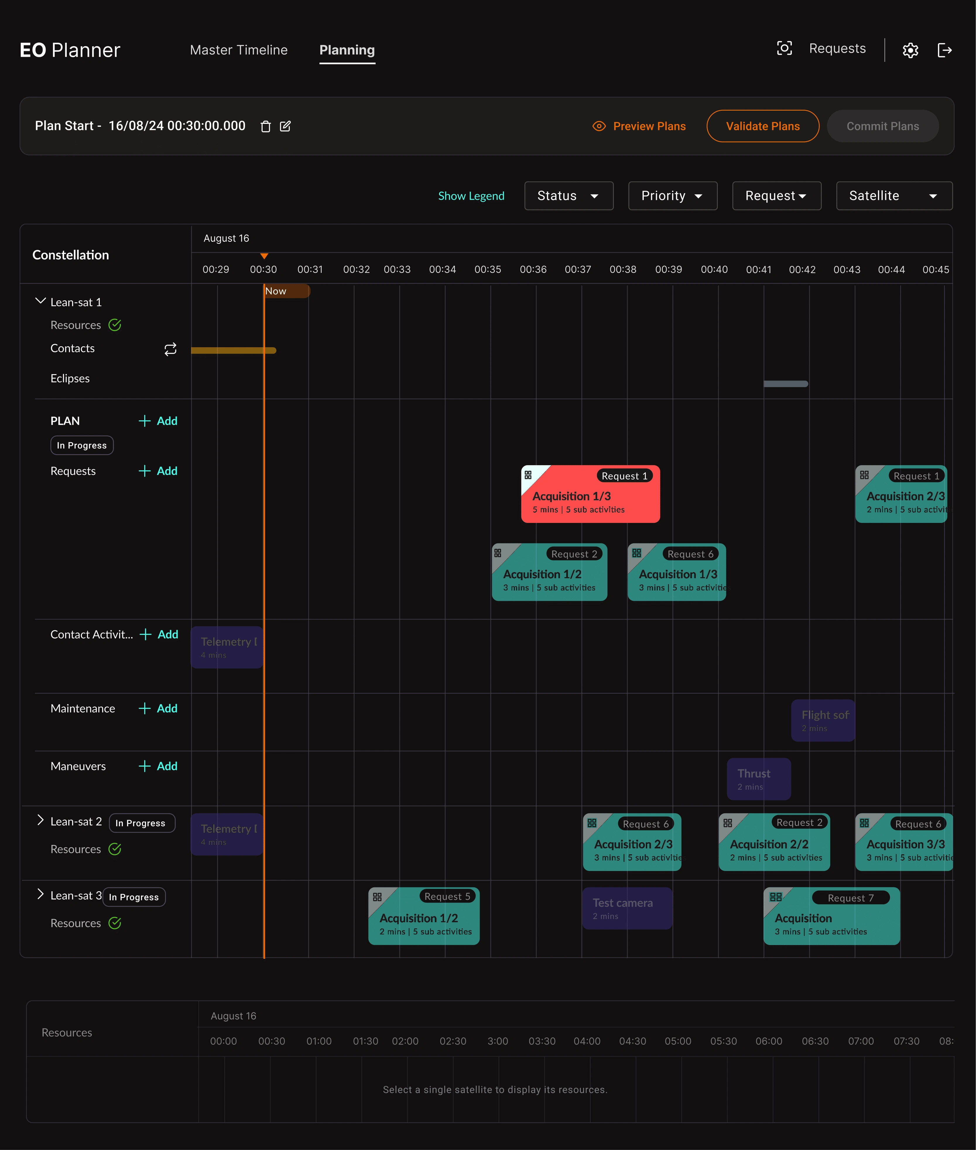Click the logout icon in header
The width and height of the screenshot is (976, 1150).
tap(944, 50)
